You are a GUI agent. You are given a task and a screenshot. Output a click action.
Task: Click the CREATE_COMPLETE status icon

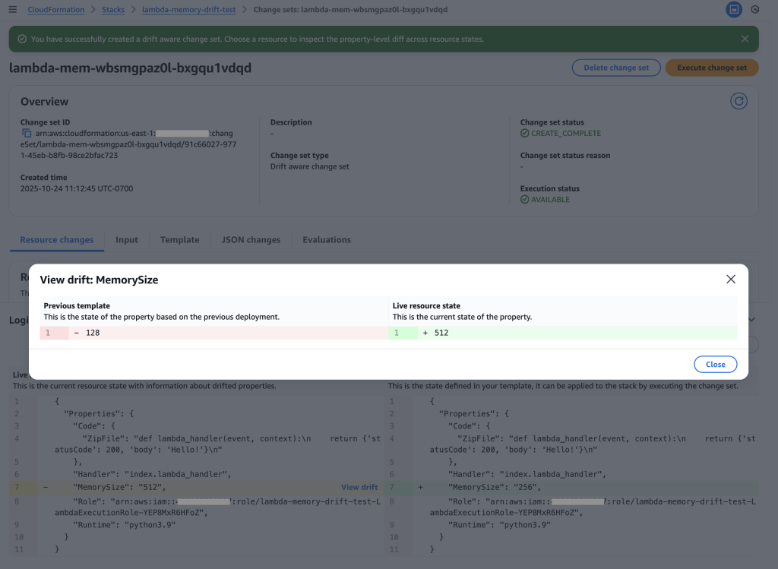pos(525,133)
